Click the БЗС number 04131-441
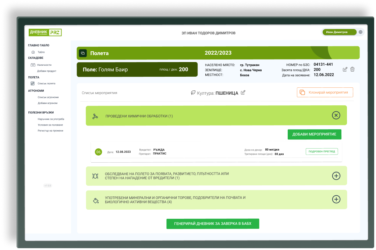This screenshot has width=376, height=250. (323, 64)
